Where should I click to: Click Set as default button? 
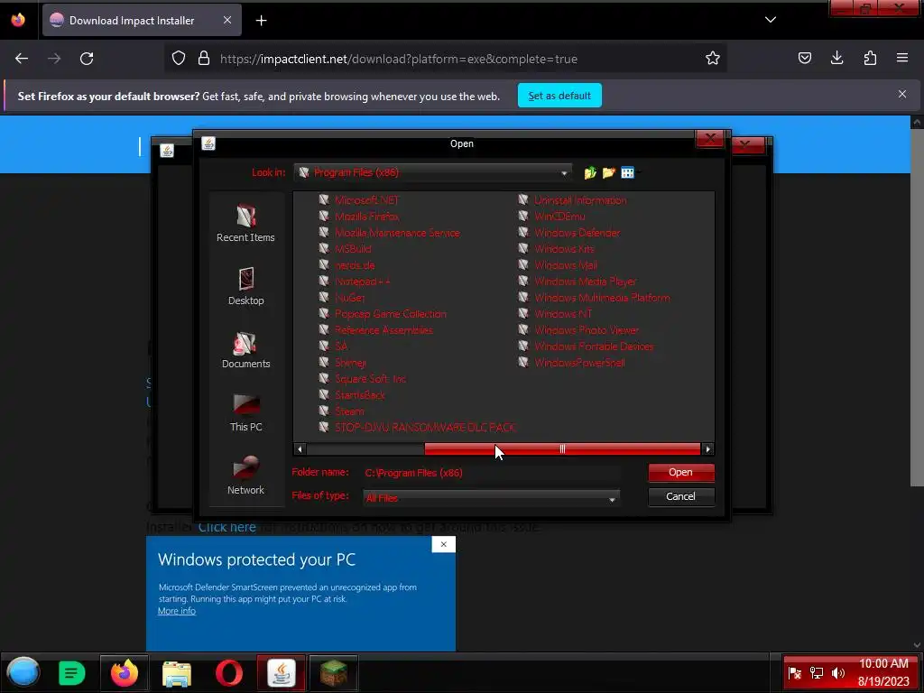pos(559,96)
